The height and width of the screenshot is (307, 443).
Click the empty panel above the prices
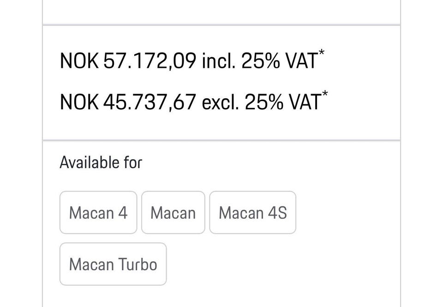pyautogui.click(x=221, y=11)
